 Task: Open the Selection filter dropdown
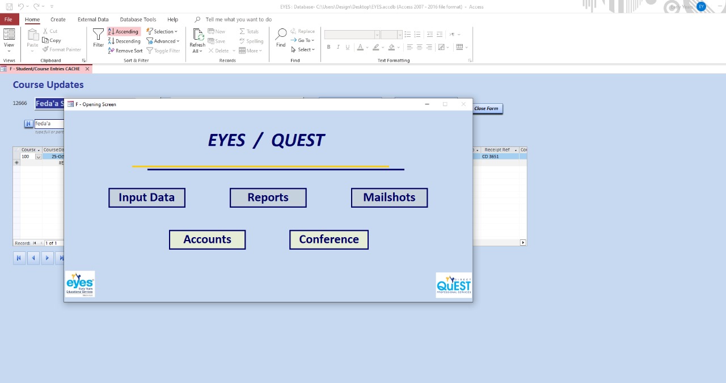coord(162,32)
